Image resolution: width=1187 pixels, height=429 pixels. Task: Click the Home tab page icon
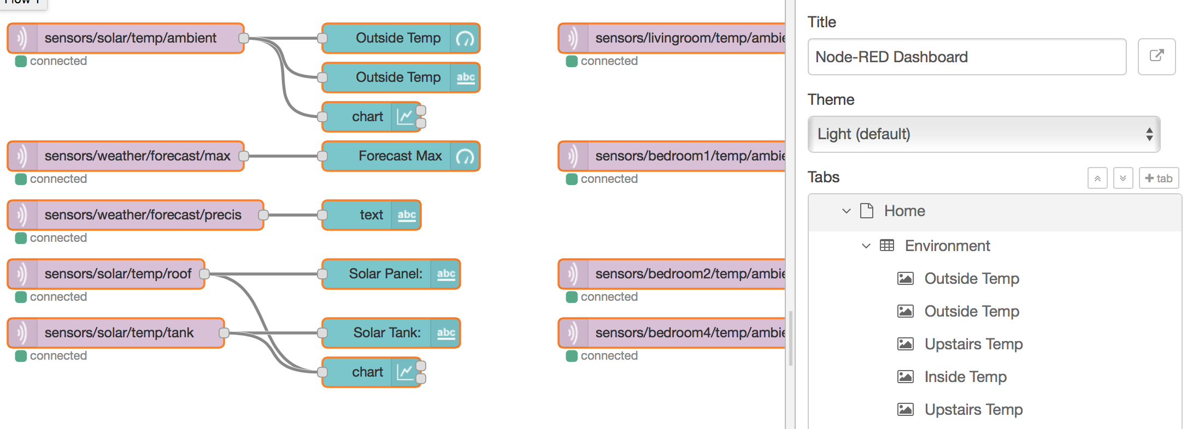867,211
